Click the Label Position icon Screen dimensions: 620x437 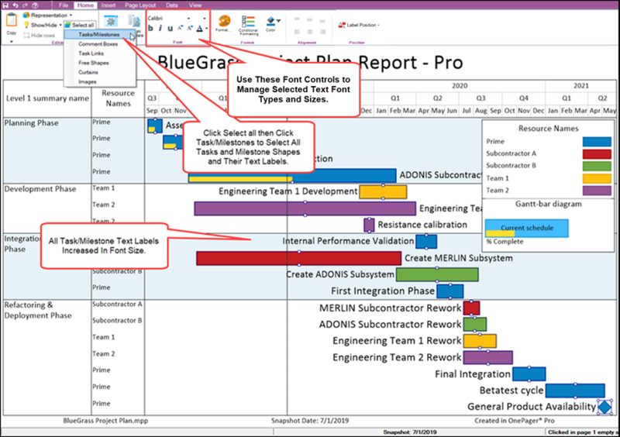[x=342, y=25]
